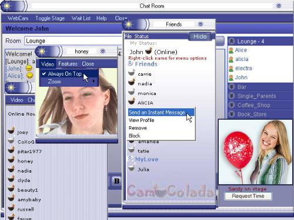Screen dimensions: 294x220
Task: Open the Features menu in honey window
Action: pyautogui.click(x=68, y=64)
